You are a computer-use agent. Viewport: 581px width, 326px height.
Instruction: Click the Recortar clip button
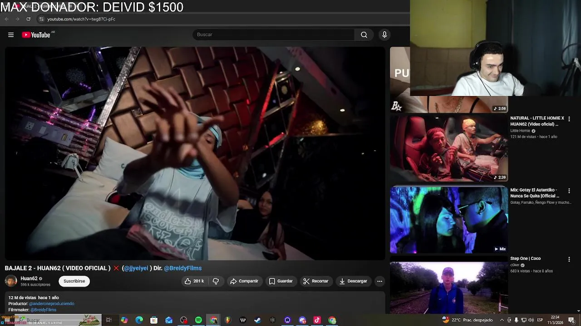(x=316, y=281)
